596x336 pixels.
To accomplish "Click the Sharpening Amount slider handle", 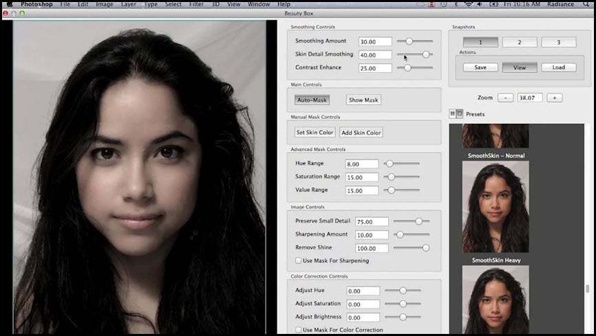I will click(399, 234).
